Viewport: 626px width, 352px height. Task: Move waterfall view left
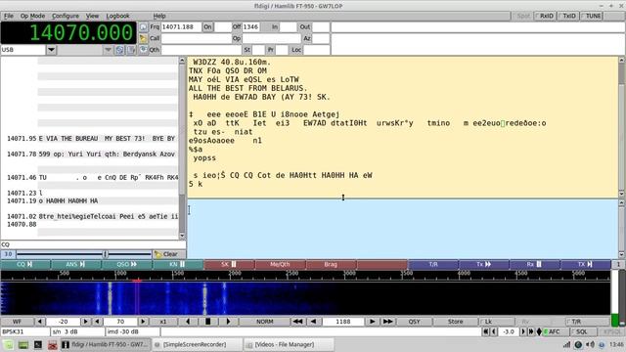pos(188,322)
